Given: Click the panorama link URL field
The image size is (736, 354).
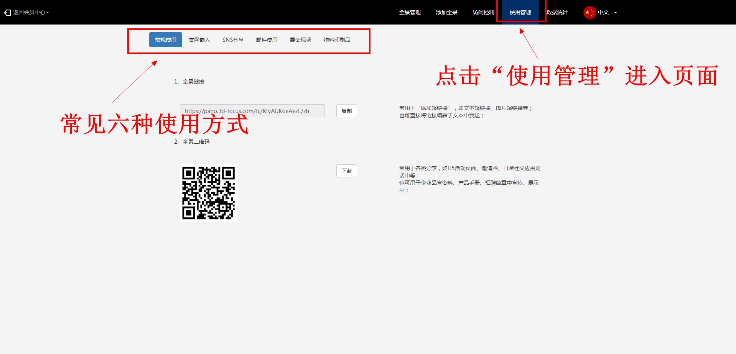Looking at the screenshot, I should [x=252, y=111].
